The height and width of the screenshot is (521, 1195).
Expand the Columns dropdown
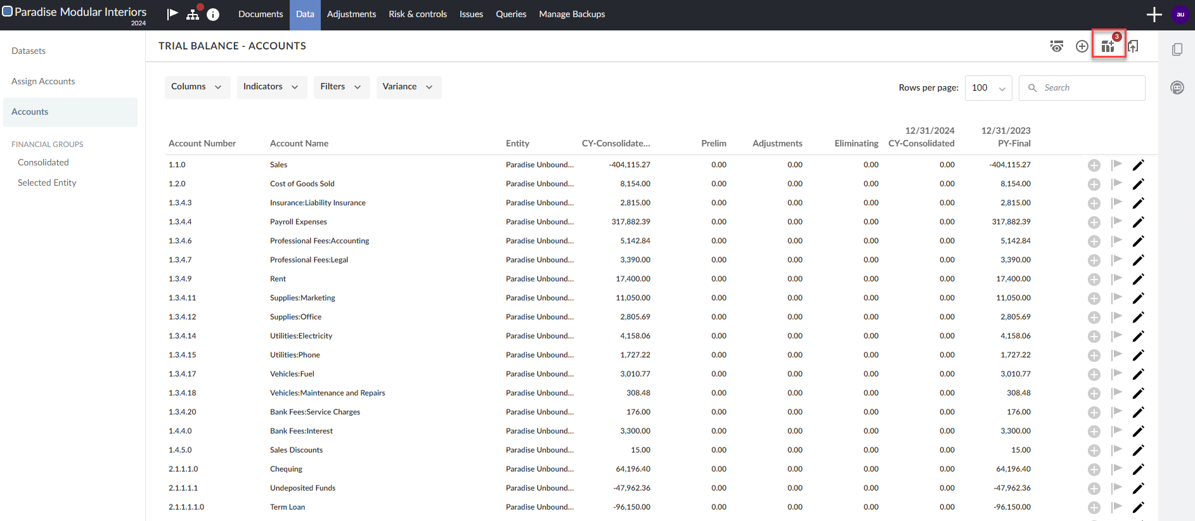(197, 87)
